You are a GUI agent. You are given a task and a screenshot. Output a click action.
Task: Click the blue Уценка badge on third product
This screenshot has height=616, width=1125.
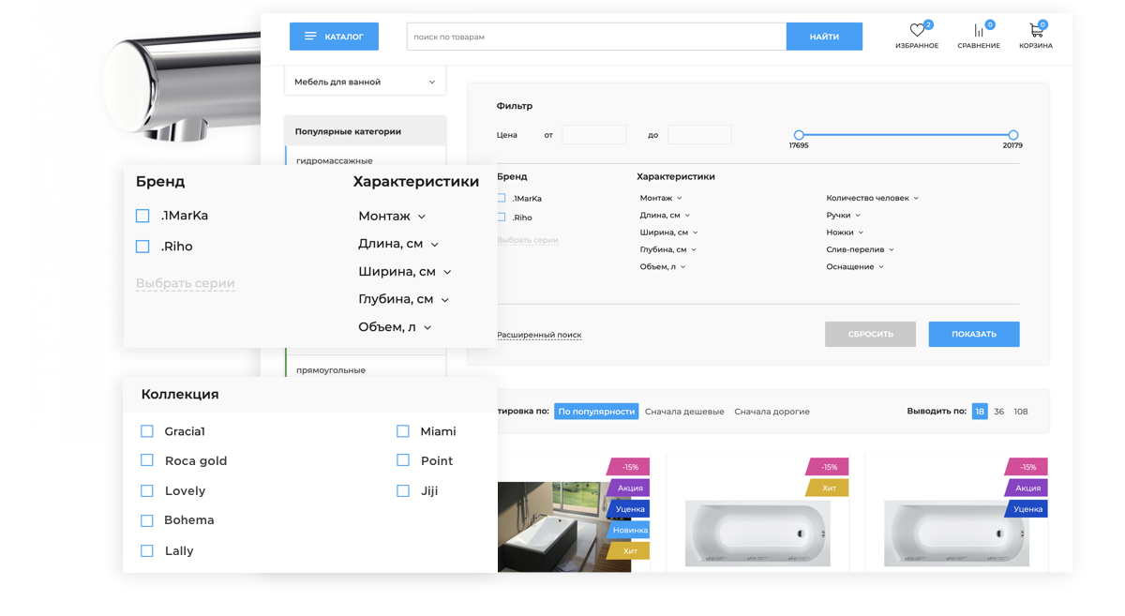pos(1027,509)
